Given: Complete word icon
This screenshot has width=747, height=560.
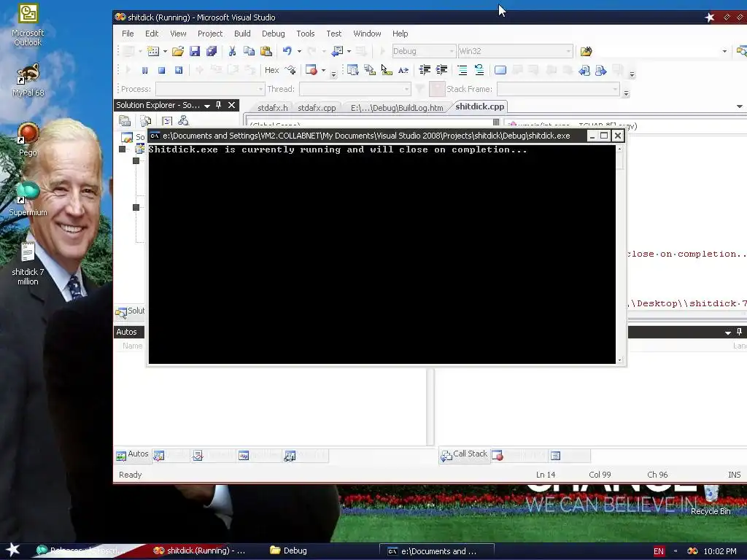Looking at the screenshot, I should point(403,71).
